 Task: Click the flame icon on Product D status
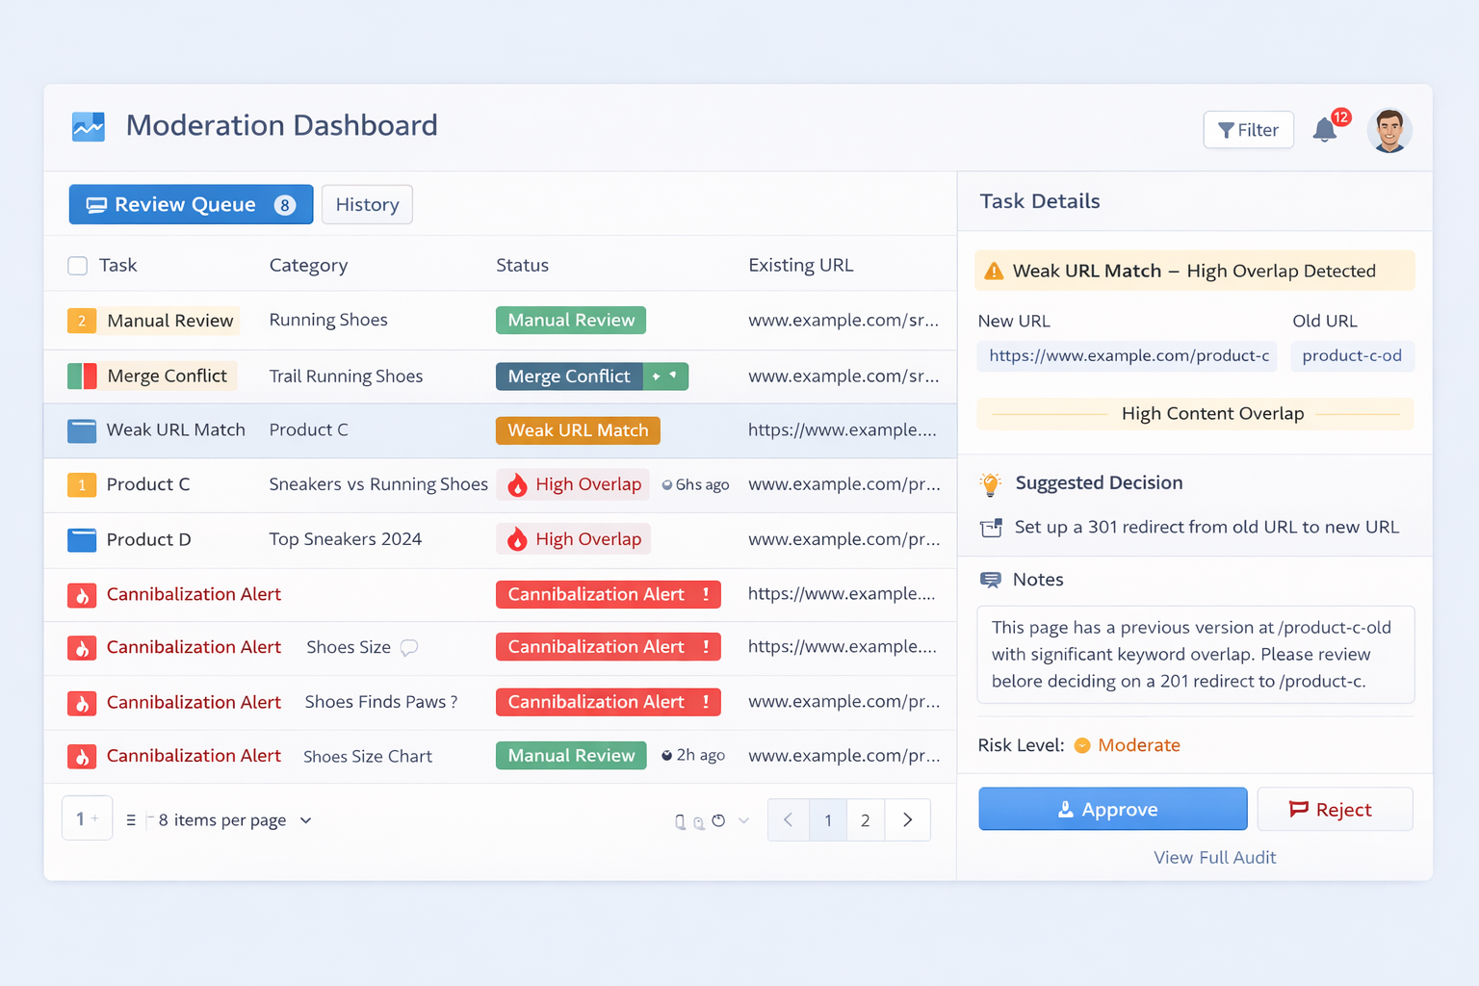(x=518, y=539)
